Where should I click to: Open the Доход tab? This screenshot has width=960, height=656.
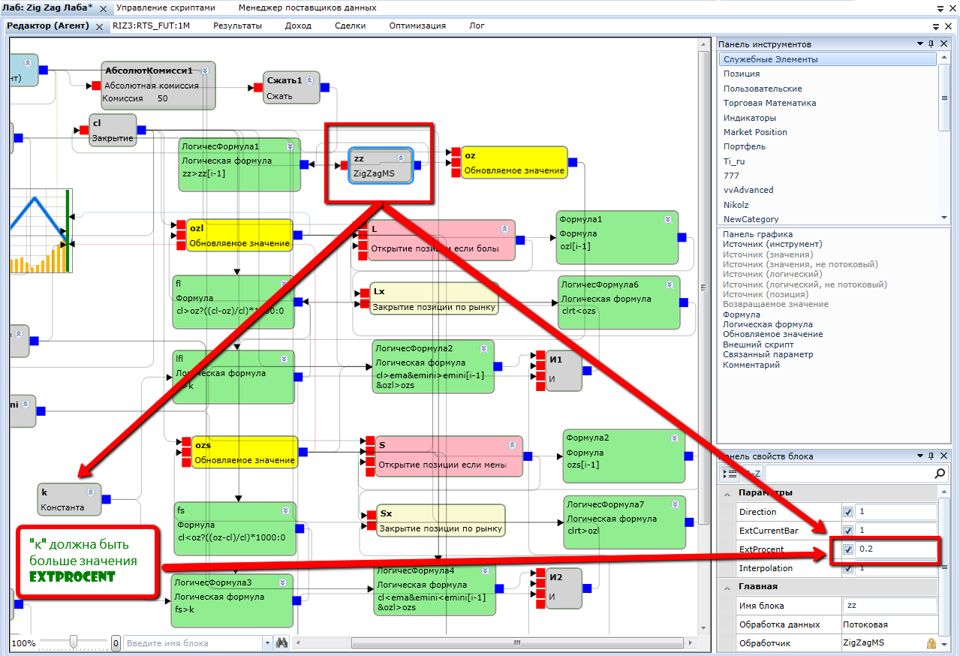point(298,26)
